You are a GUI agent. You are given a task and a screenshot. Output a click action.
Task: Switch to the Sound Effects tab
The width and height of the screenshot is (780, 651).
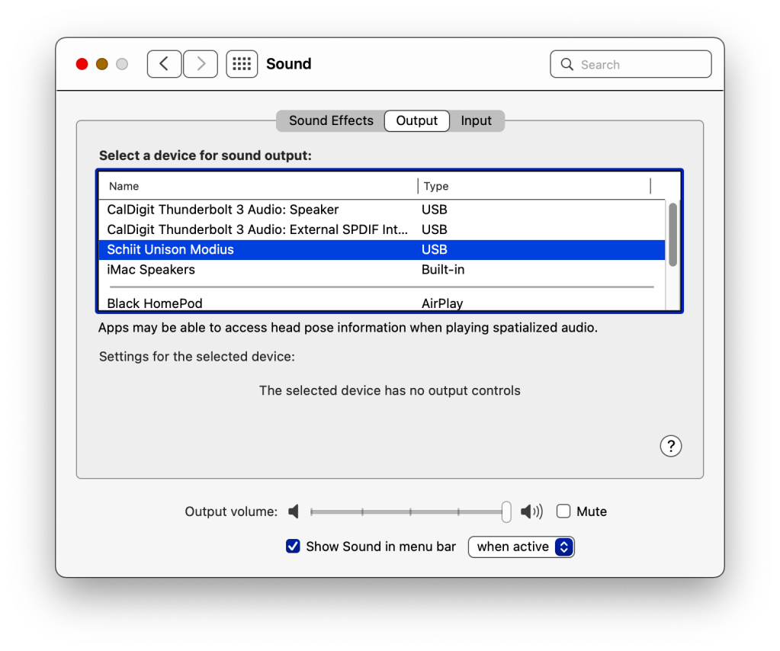[331, 120]
